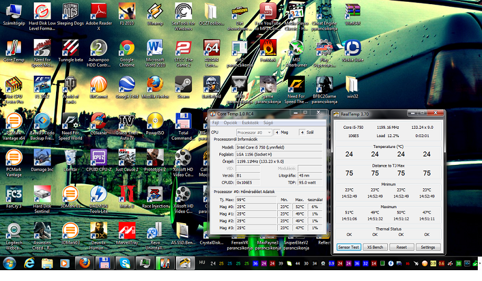Open Revo Uninstaller desktop icon
The image size is (482, 281).
(155, 236)
